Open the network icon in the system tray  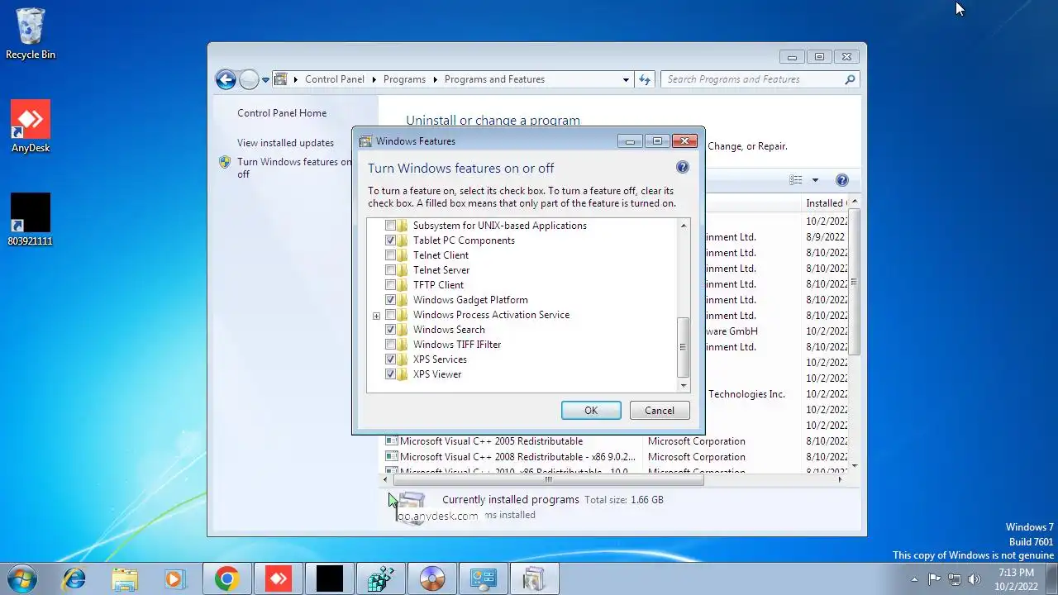[955, 579]
